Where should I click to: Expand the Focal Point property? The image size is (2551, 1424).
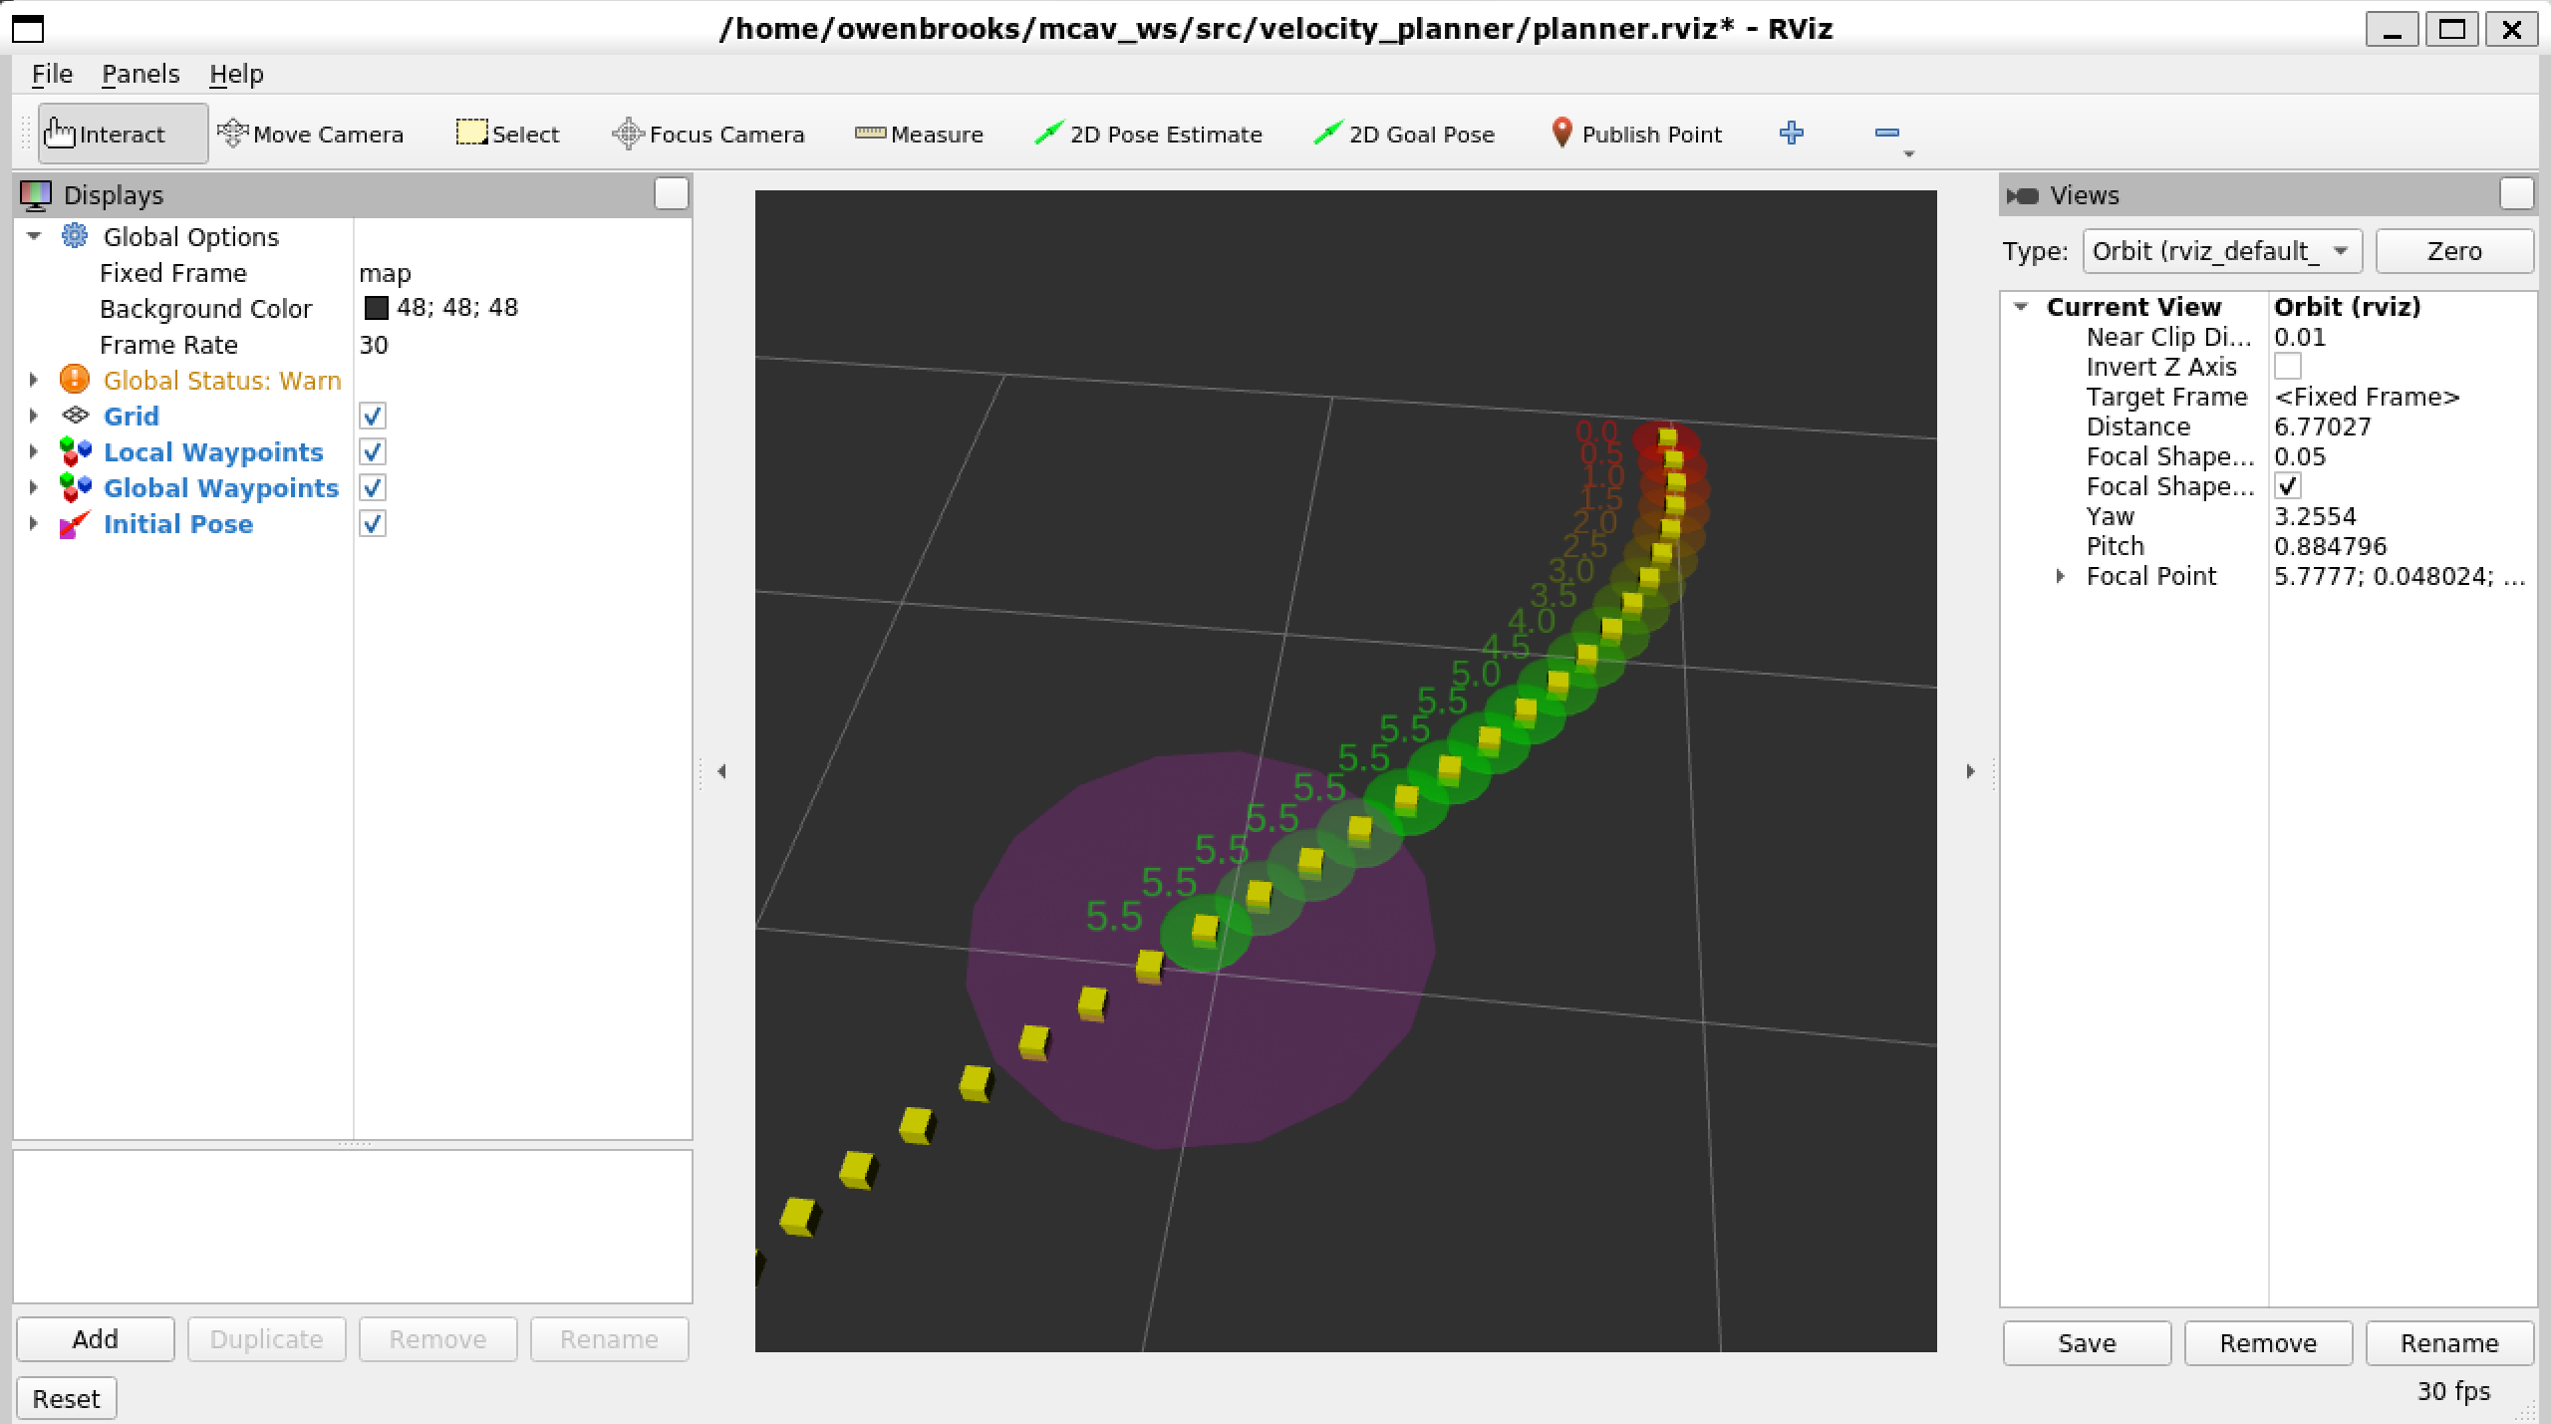click(x=2060, y=576)
